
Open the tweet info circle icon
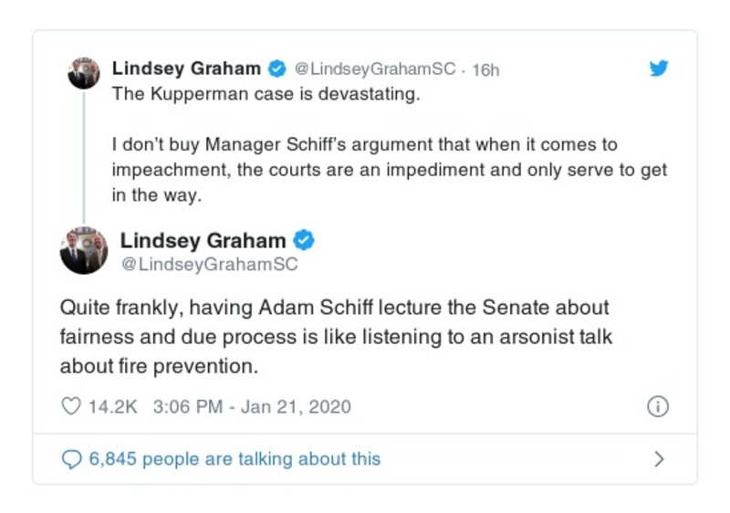click(x=657, y=407)
